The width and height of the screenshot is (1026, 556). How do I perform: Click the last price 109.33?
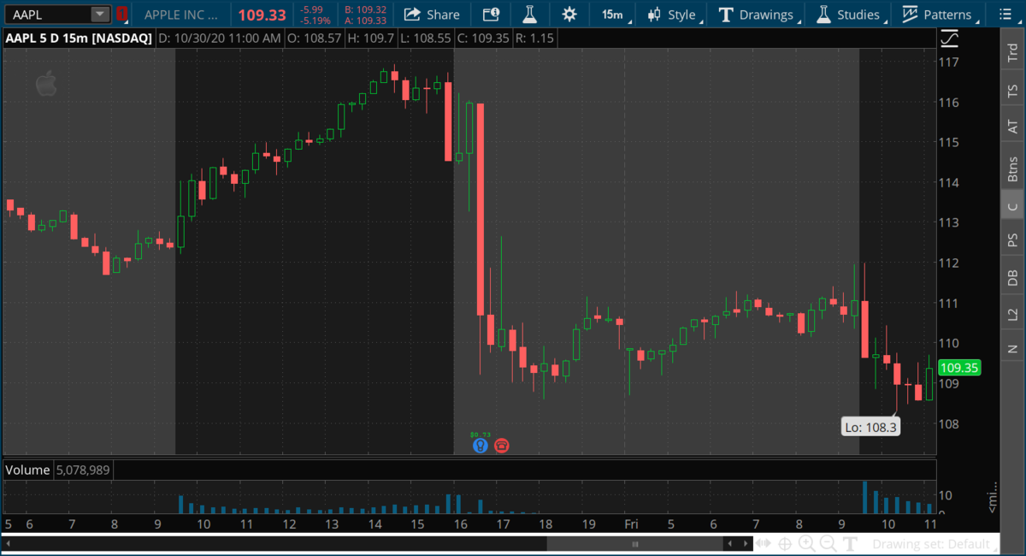click(262, 15)
